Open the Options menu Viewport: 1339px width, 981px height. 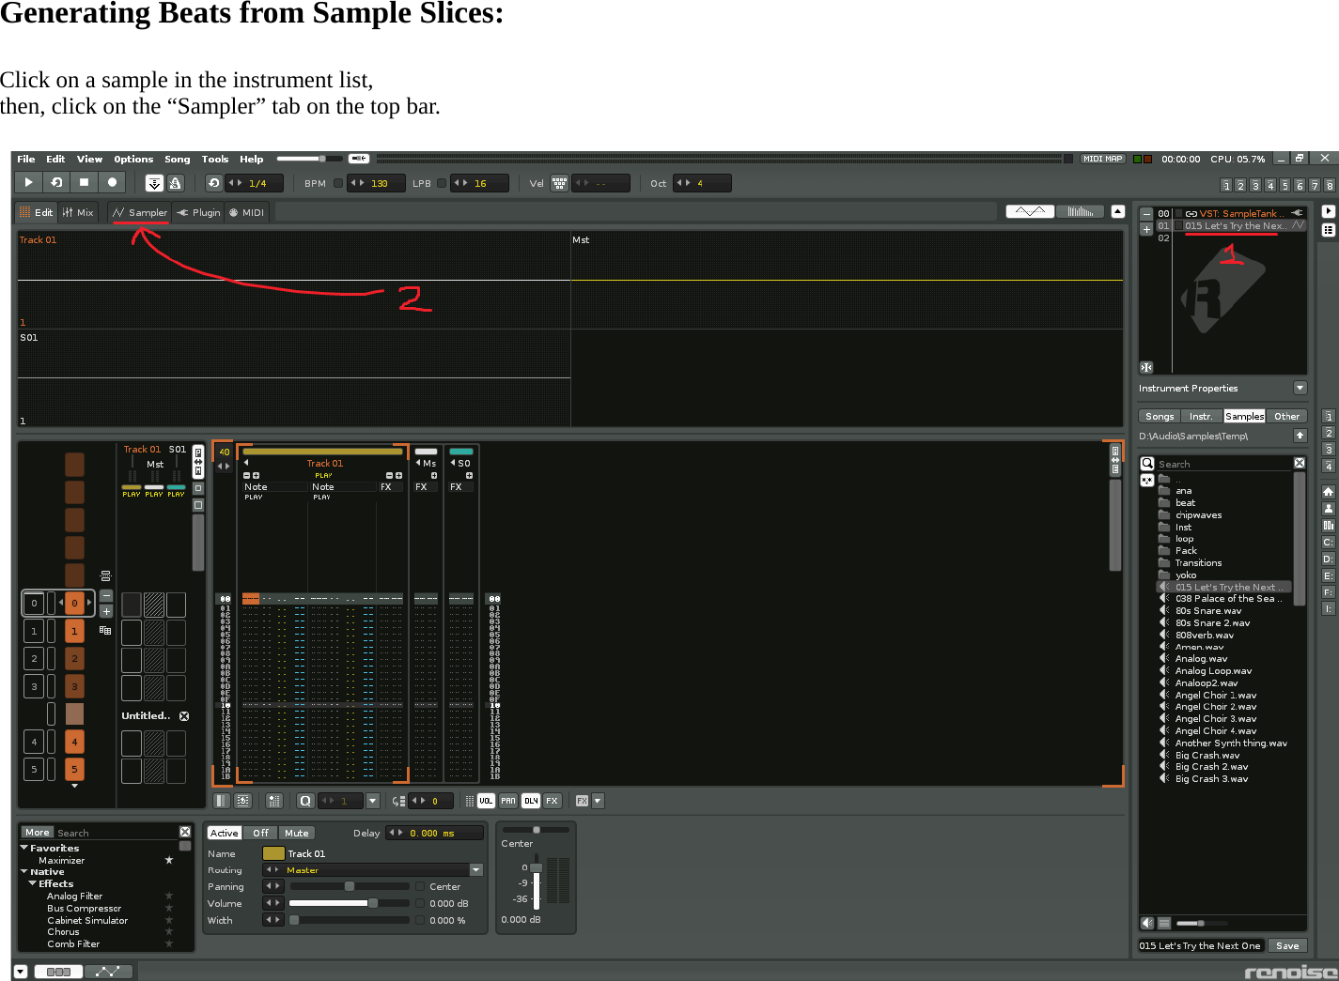[x=133, y=159]
